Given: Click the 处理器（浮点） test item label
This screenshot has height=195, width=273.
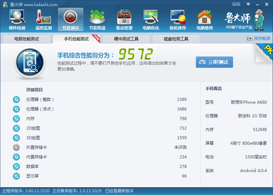Looking at the screenshot, I should click(x=40, y=109).
